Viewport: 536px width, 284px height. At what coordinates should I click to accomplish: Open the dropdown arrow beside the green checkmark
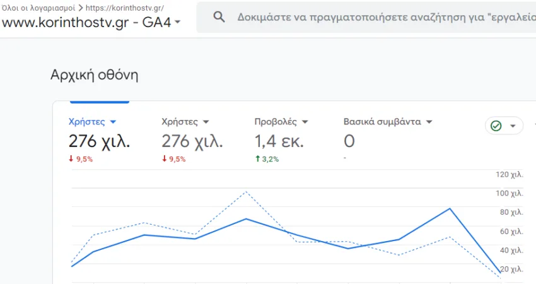tap(513, 126)
